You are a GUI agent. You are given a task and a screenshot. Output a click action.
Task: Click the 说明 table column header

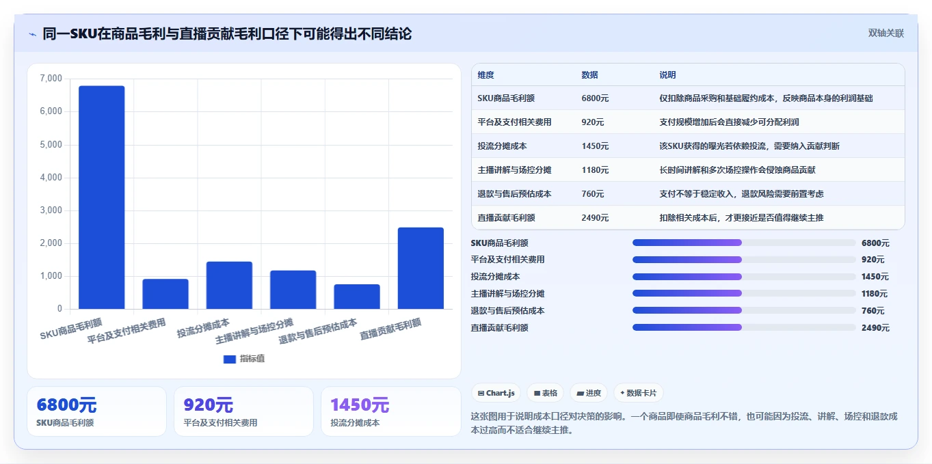tap(668, 74)
